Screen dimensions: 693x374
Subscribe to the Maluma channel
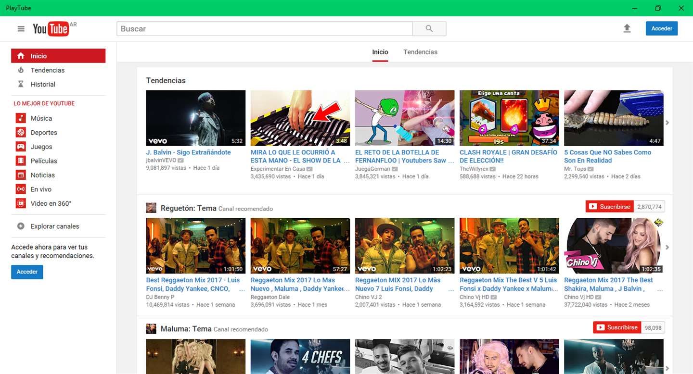(617, 327)
